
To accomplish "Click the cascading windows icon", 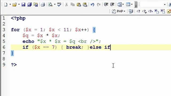I will (119, 5).
